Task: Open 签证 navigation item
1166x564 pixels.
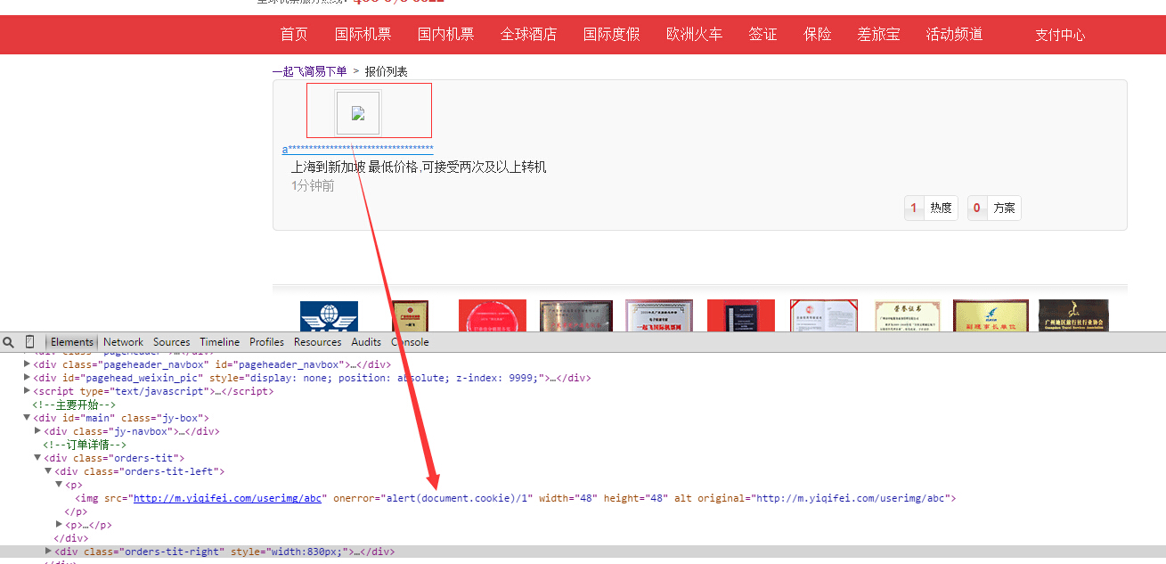Action: click(762, 35)
